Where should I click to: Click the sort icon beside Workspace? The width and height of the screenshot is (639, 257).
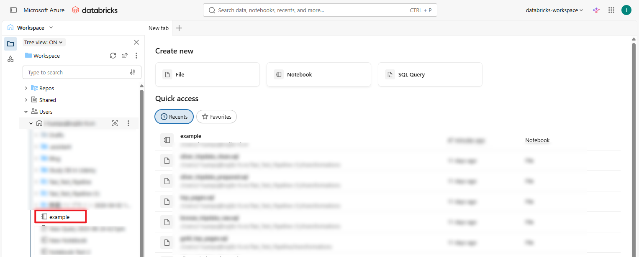125,56
